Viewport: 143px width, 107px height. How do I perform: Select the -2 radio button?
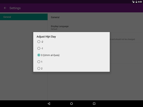tap(39, 42)
